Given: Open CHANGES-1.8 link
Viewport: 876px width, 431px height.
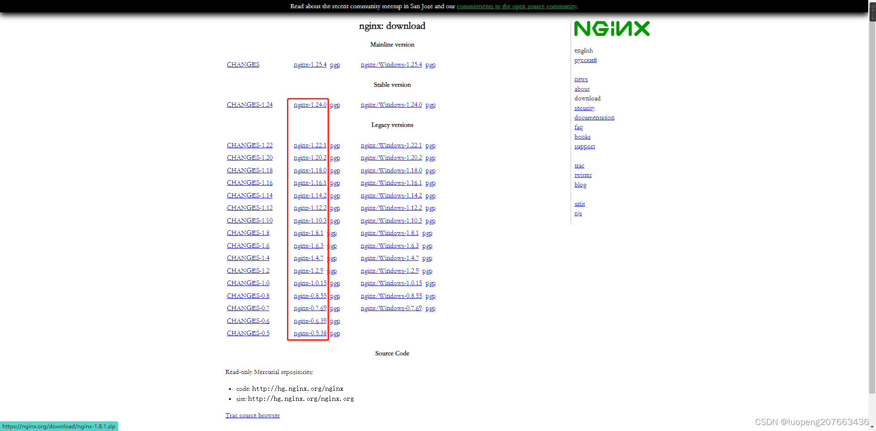Looking at the screenshot, I should 248,233.
